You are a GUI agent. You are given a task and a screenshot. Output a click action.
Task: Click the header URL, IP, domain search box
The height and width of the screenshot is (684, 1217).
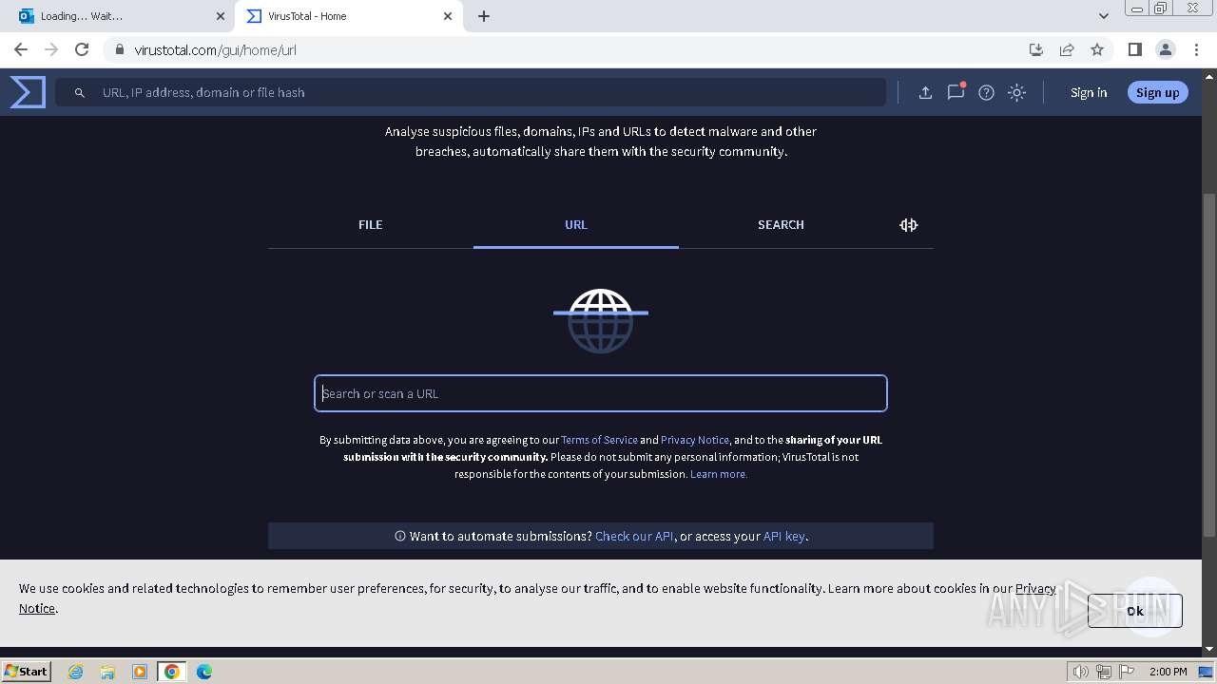(471, 92)
